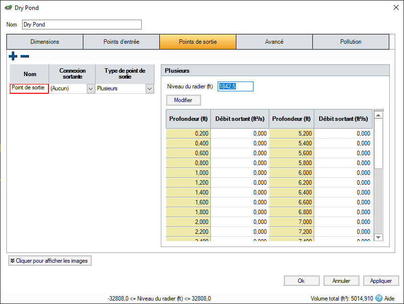Click depth cell 6,800

(x=292, y=212)
